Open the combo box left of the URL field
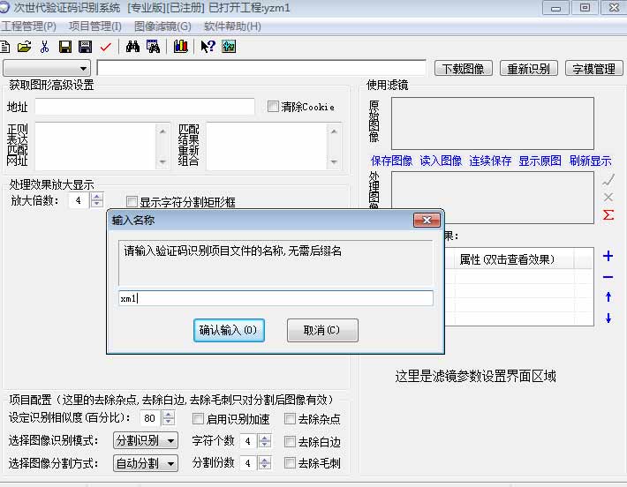 (x=48, y=68)
